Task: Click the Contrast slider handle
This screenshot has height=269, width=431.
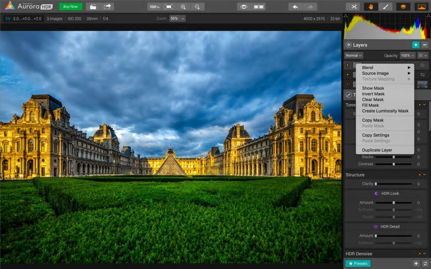Action: [394, 164]
